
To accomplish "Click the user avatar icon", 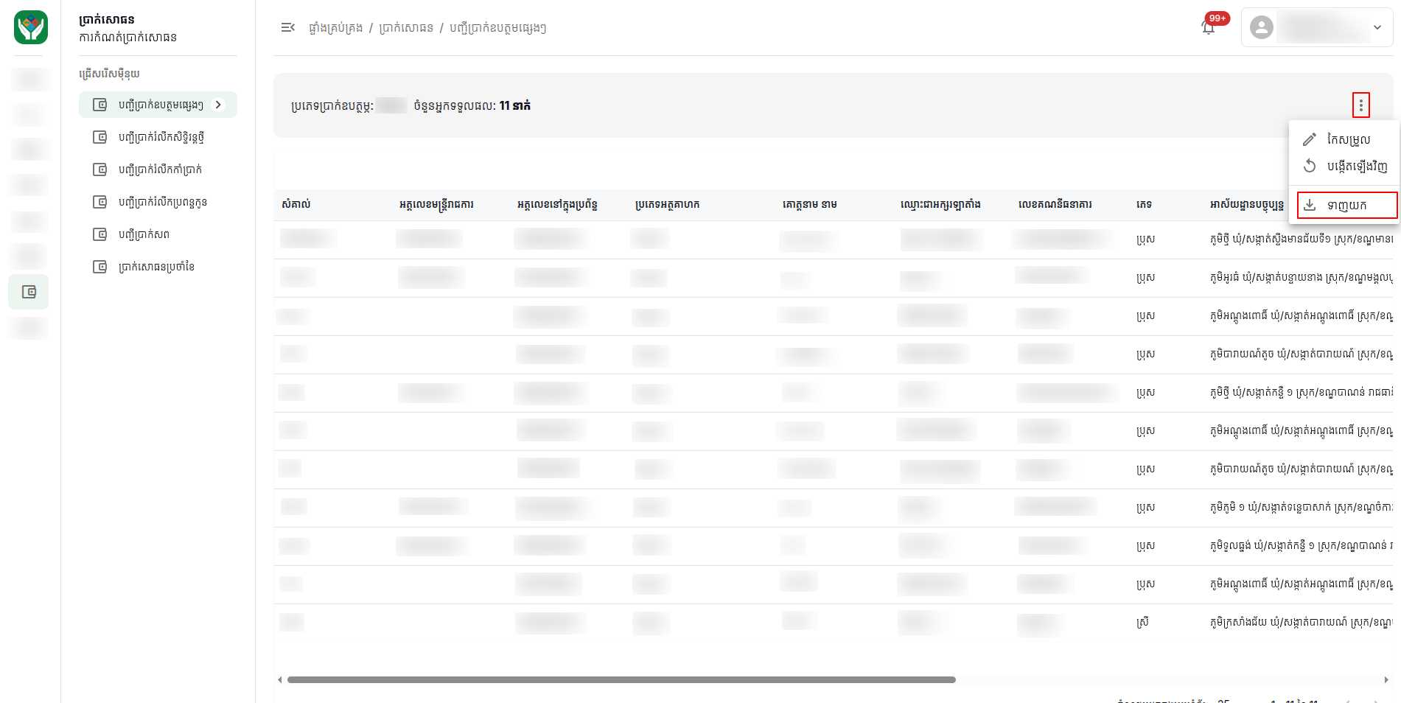I will [x=1262, y=27].
